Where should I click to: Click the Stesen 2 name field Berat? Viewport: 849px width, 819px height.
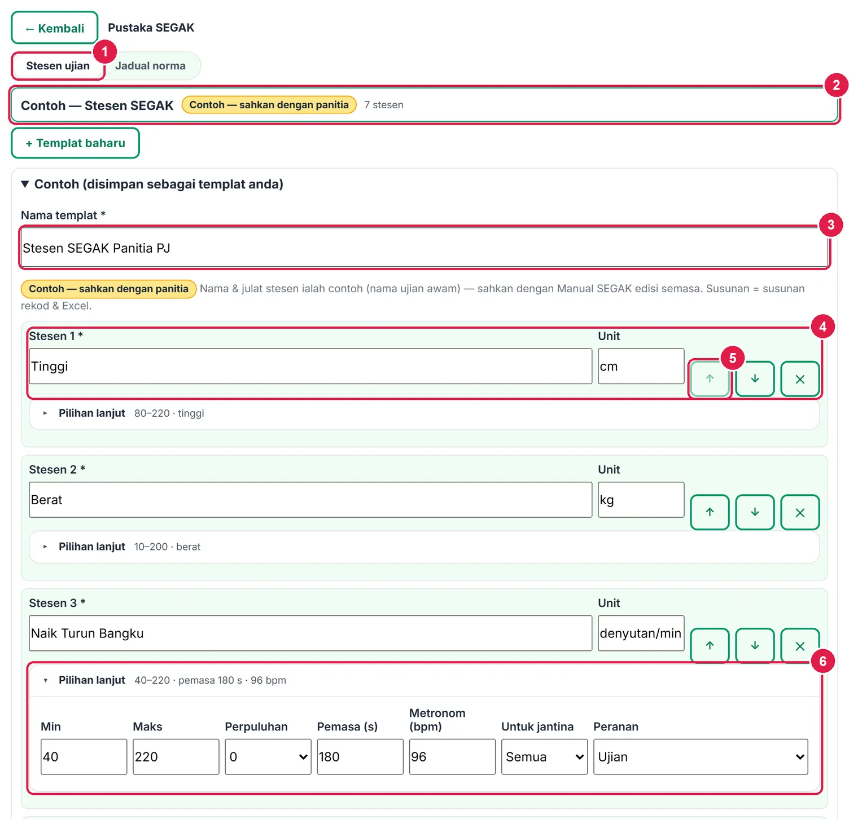pyautogui.click(x=310, y=500)
